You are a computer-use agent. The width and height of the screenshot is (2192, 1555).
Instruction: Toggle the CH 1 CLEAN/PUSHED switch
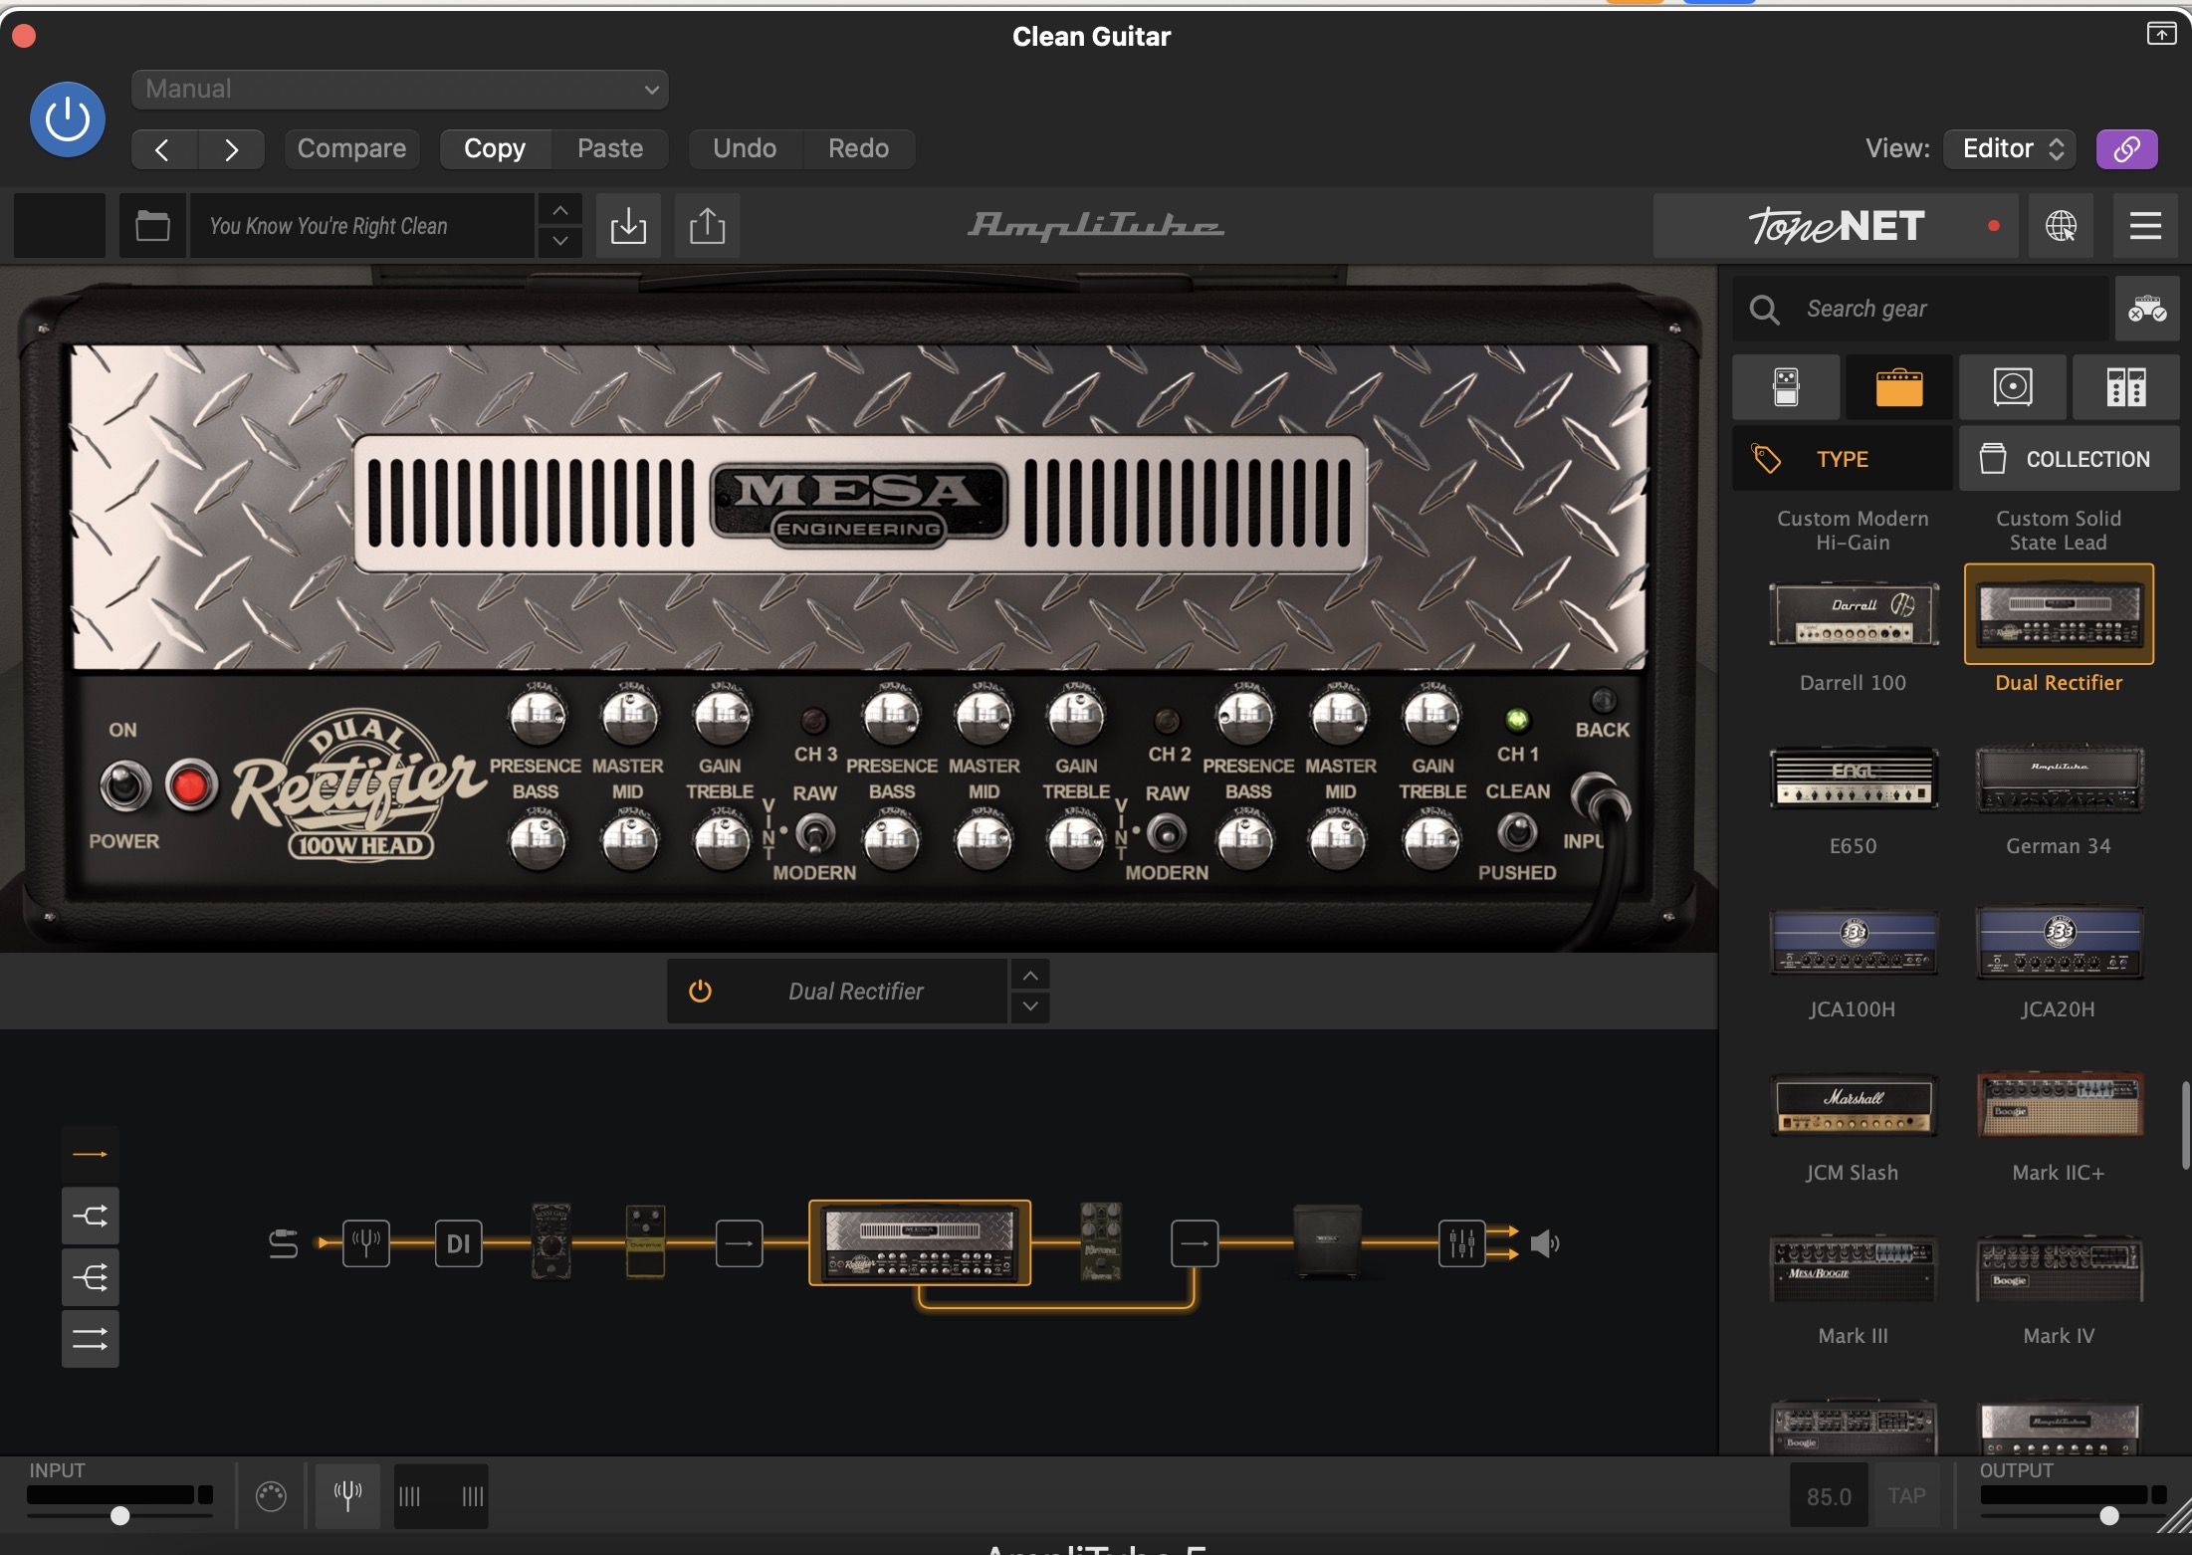click(x=1517, y=831)
